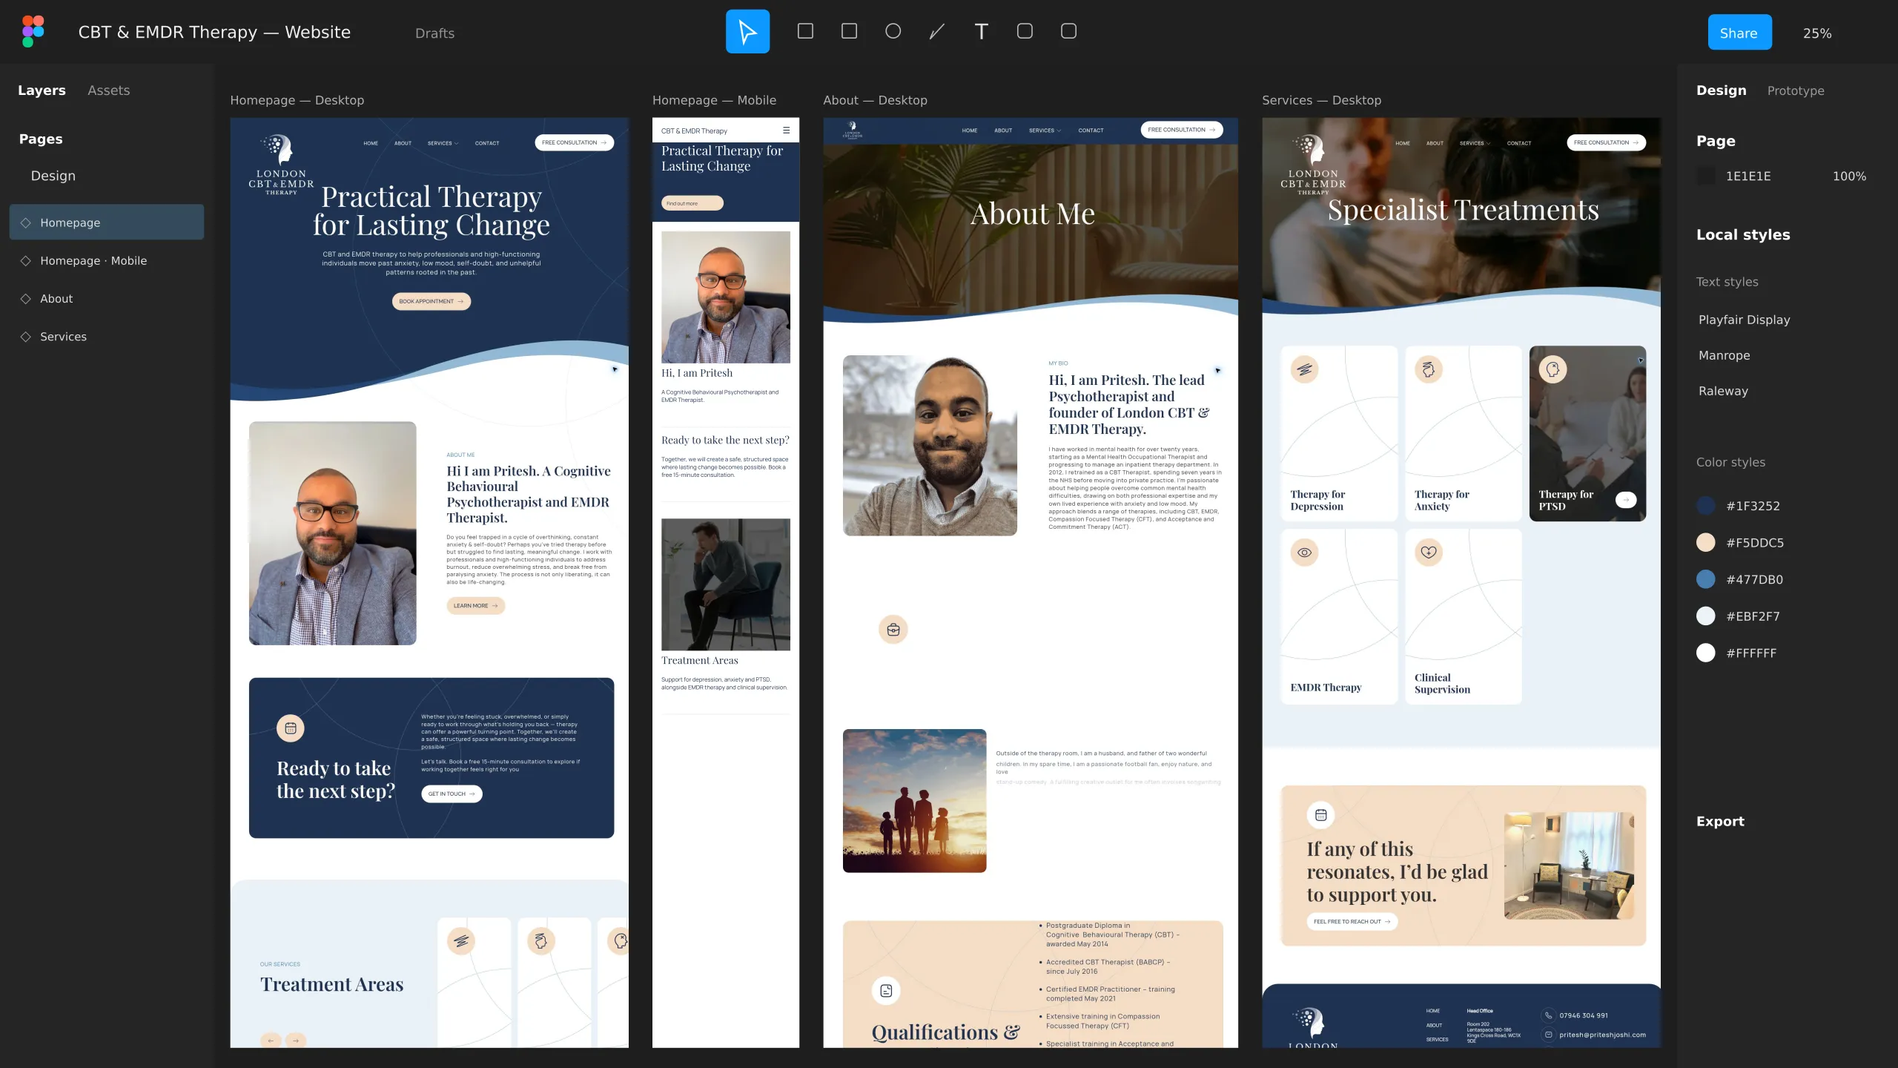Select the Services layer in Layers panel
This screenshot has width=1898, height=1068.
click(x=107, y=337)
